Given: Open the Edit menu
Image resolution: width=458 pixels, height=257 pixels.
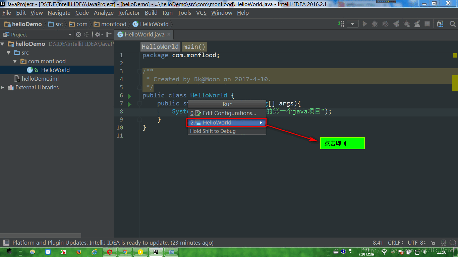Looking at the screenshot, I should (21, 13).
